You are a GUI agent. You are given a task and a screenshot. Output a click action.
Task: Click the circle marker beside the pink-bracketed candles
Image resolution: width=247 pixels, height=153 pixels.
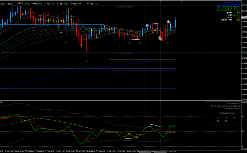pyautogui.click(x=147, y=26)
